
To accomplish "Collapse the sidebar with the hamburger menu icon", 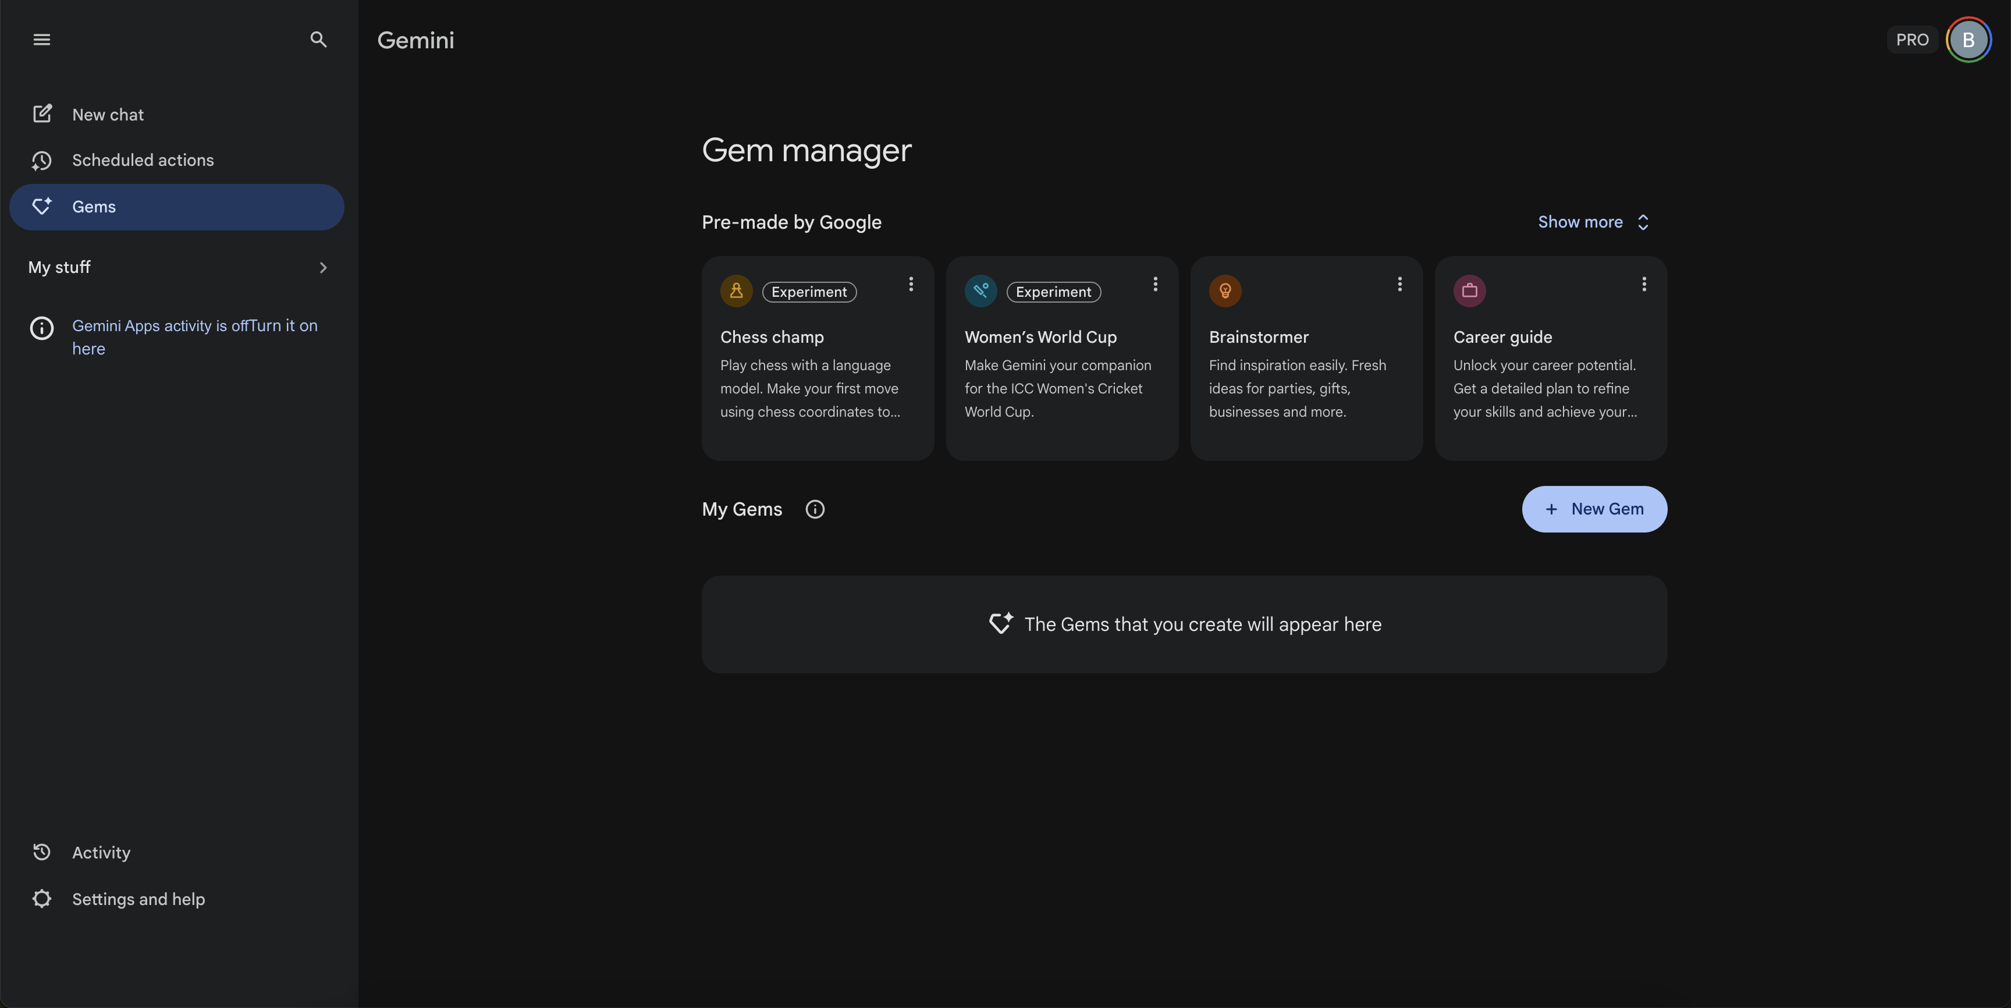I will point(41,39).
